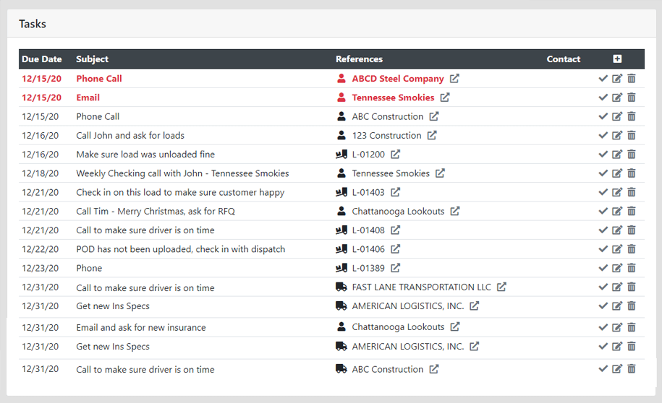
Task: Open ABCD Steel Company external link icon
Action: coord(454,79)
